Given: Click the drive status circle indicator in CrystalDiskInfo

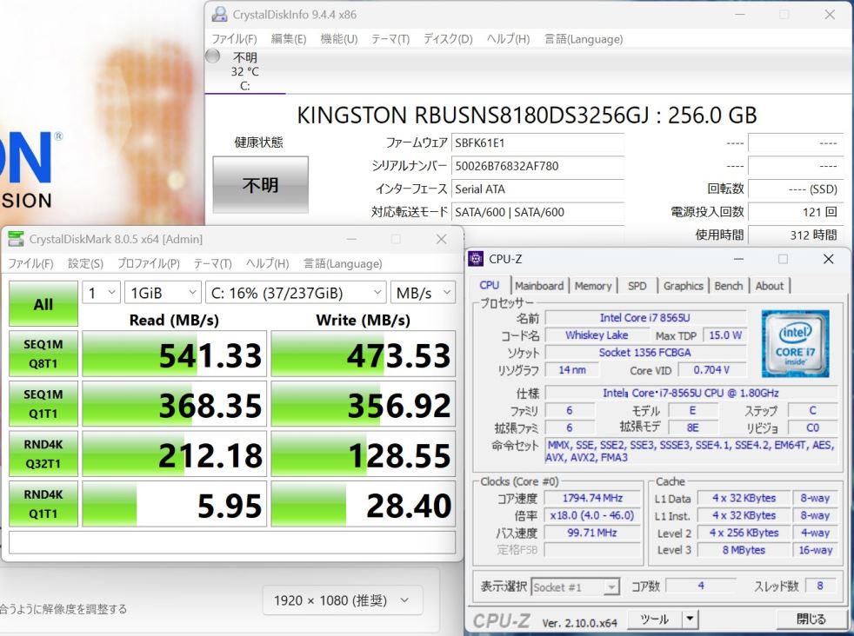Looking at the screenshot, I should point(212,56).
